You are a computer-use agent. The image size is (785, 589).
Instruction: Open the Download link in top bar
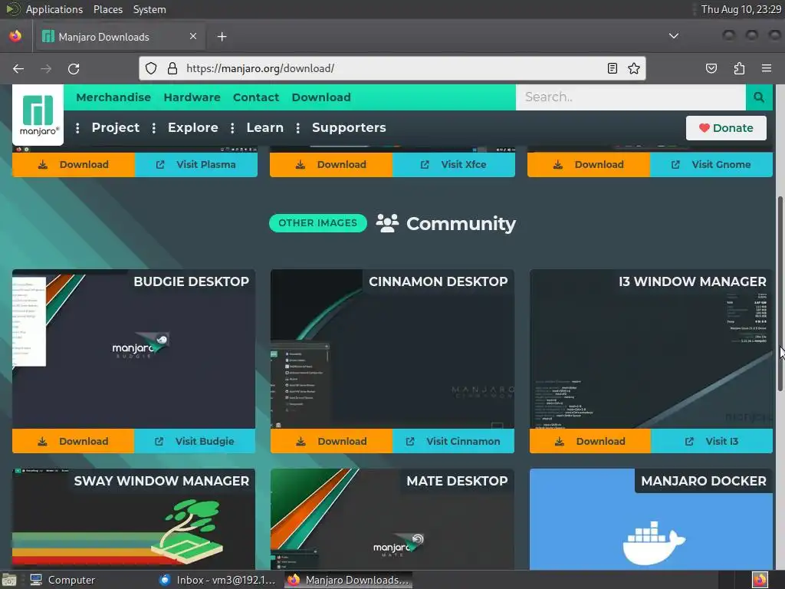click(321, 97)
